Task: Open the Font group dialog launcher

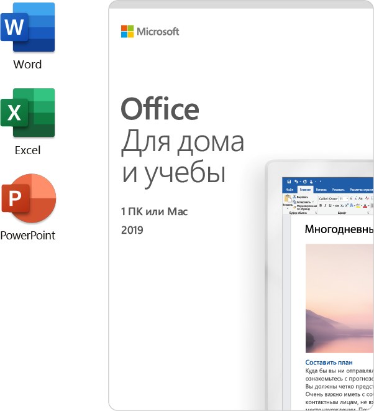Action: tap(368, 213)
